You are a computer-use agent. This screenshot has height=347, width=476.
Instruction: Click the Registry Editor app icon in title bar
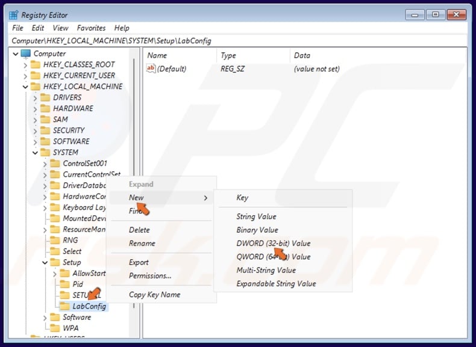[14, 15]
